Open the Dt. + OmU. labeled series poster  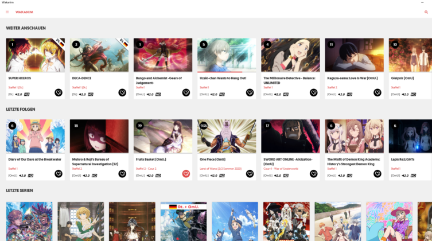pyautogui.click(x=184, y=221)
